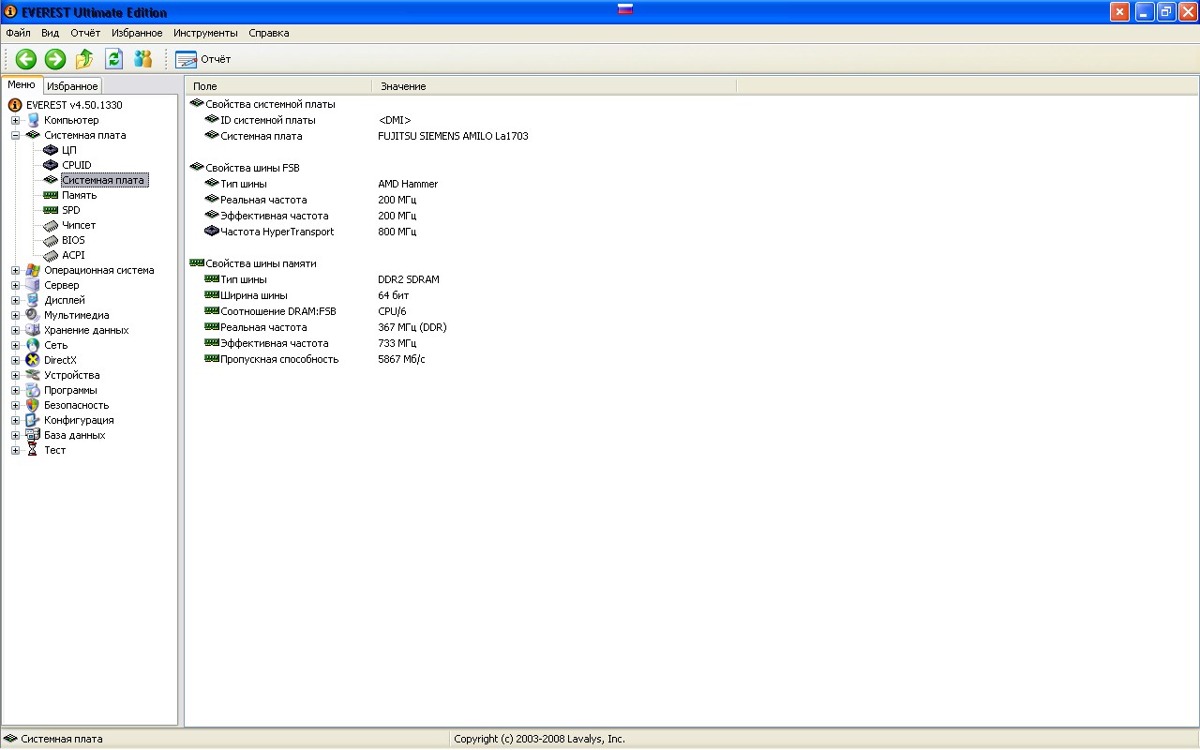Select EVEREST v4.50.1330 root item
This screenshot has width=1200, height=750.
[73, 105]
